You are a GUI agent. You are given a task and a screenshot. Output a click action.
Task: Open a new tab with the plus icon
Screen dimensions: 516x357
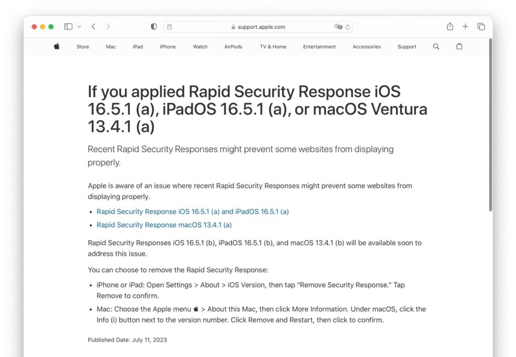[465, 26]
